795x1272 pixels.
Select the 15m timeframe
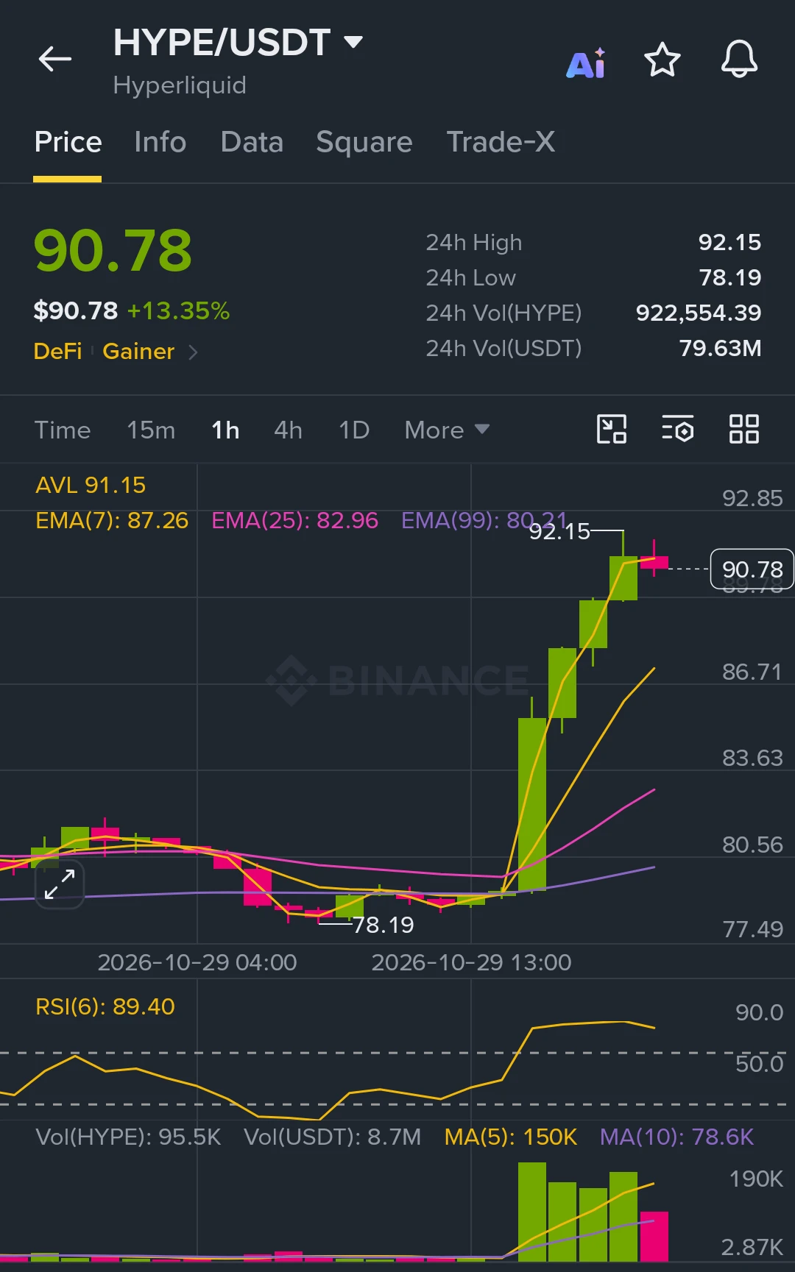point(151,430)
